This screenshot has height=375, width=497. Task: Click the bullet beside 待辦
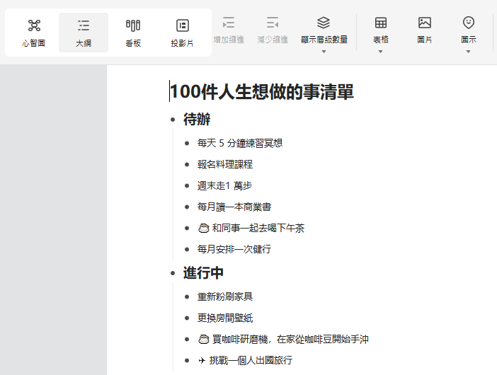click(173, 120)
